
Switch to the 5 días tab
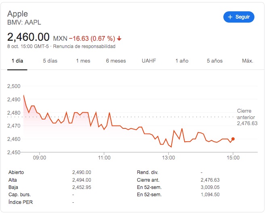click(50, 61)
